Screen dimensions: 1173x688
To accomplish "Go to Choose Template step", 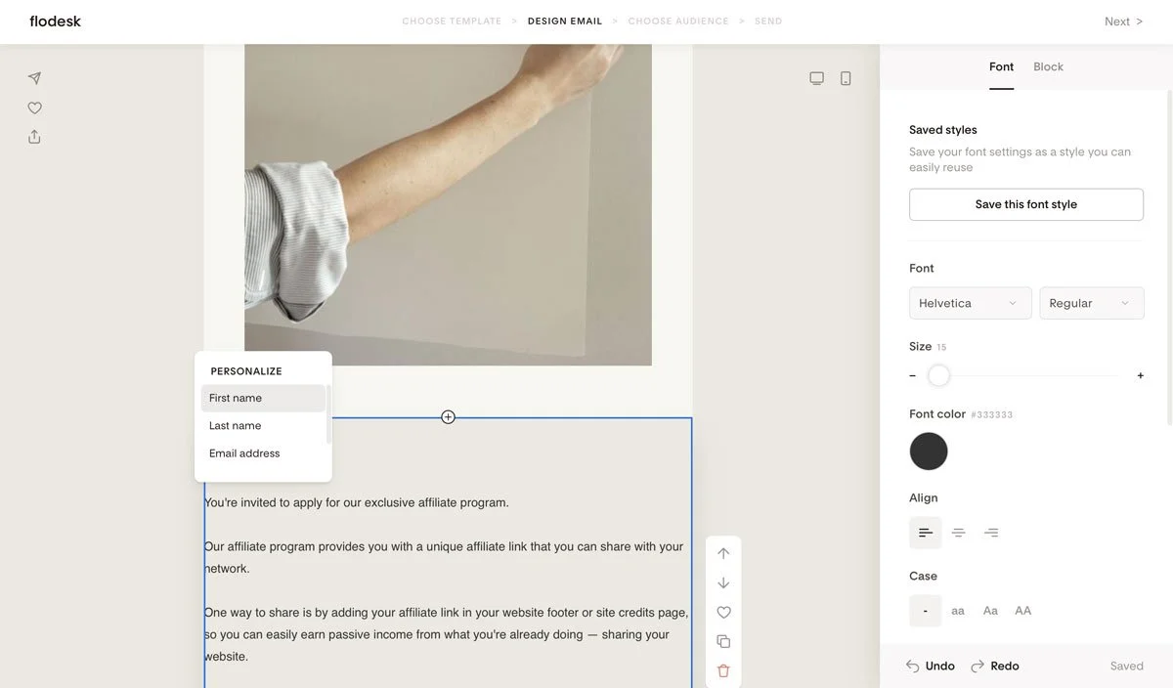I will (452, 21).
